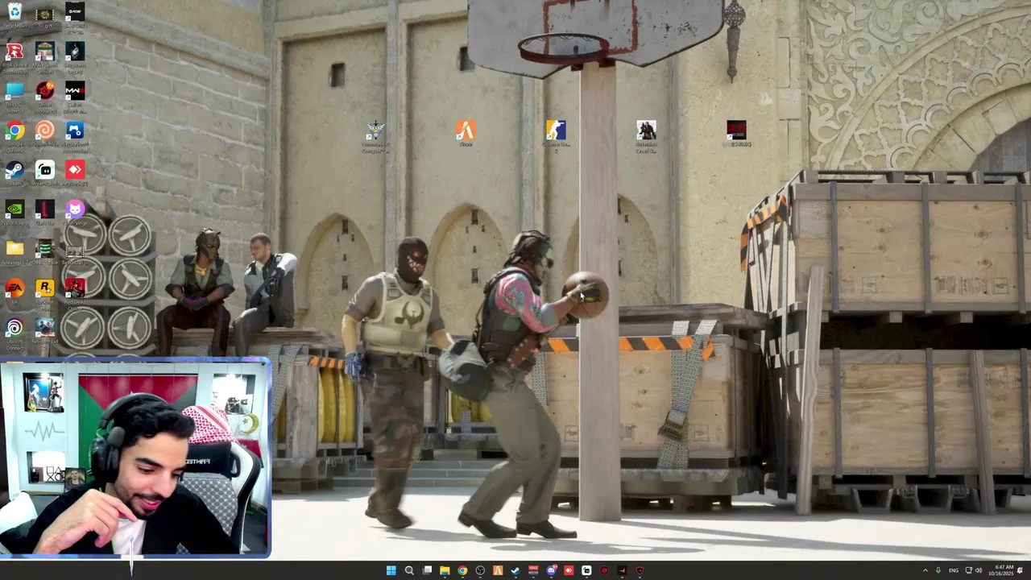1031x580 pixels.
Task: Open the EA app desktop shortcut
Action: 14,292
